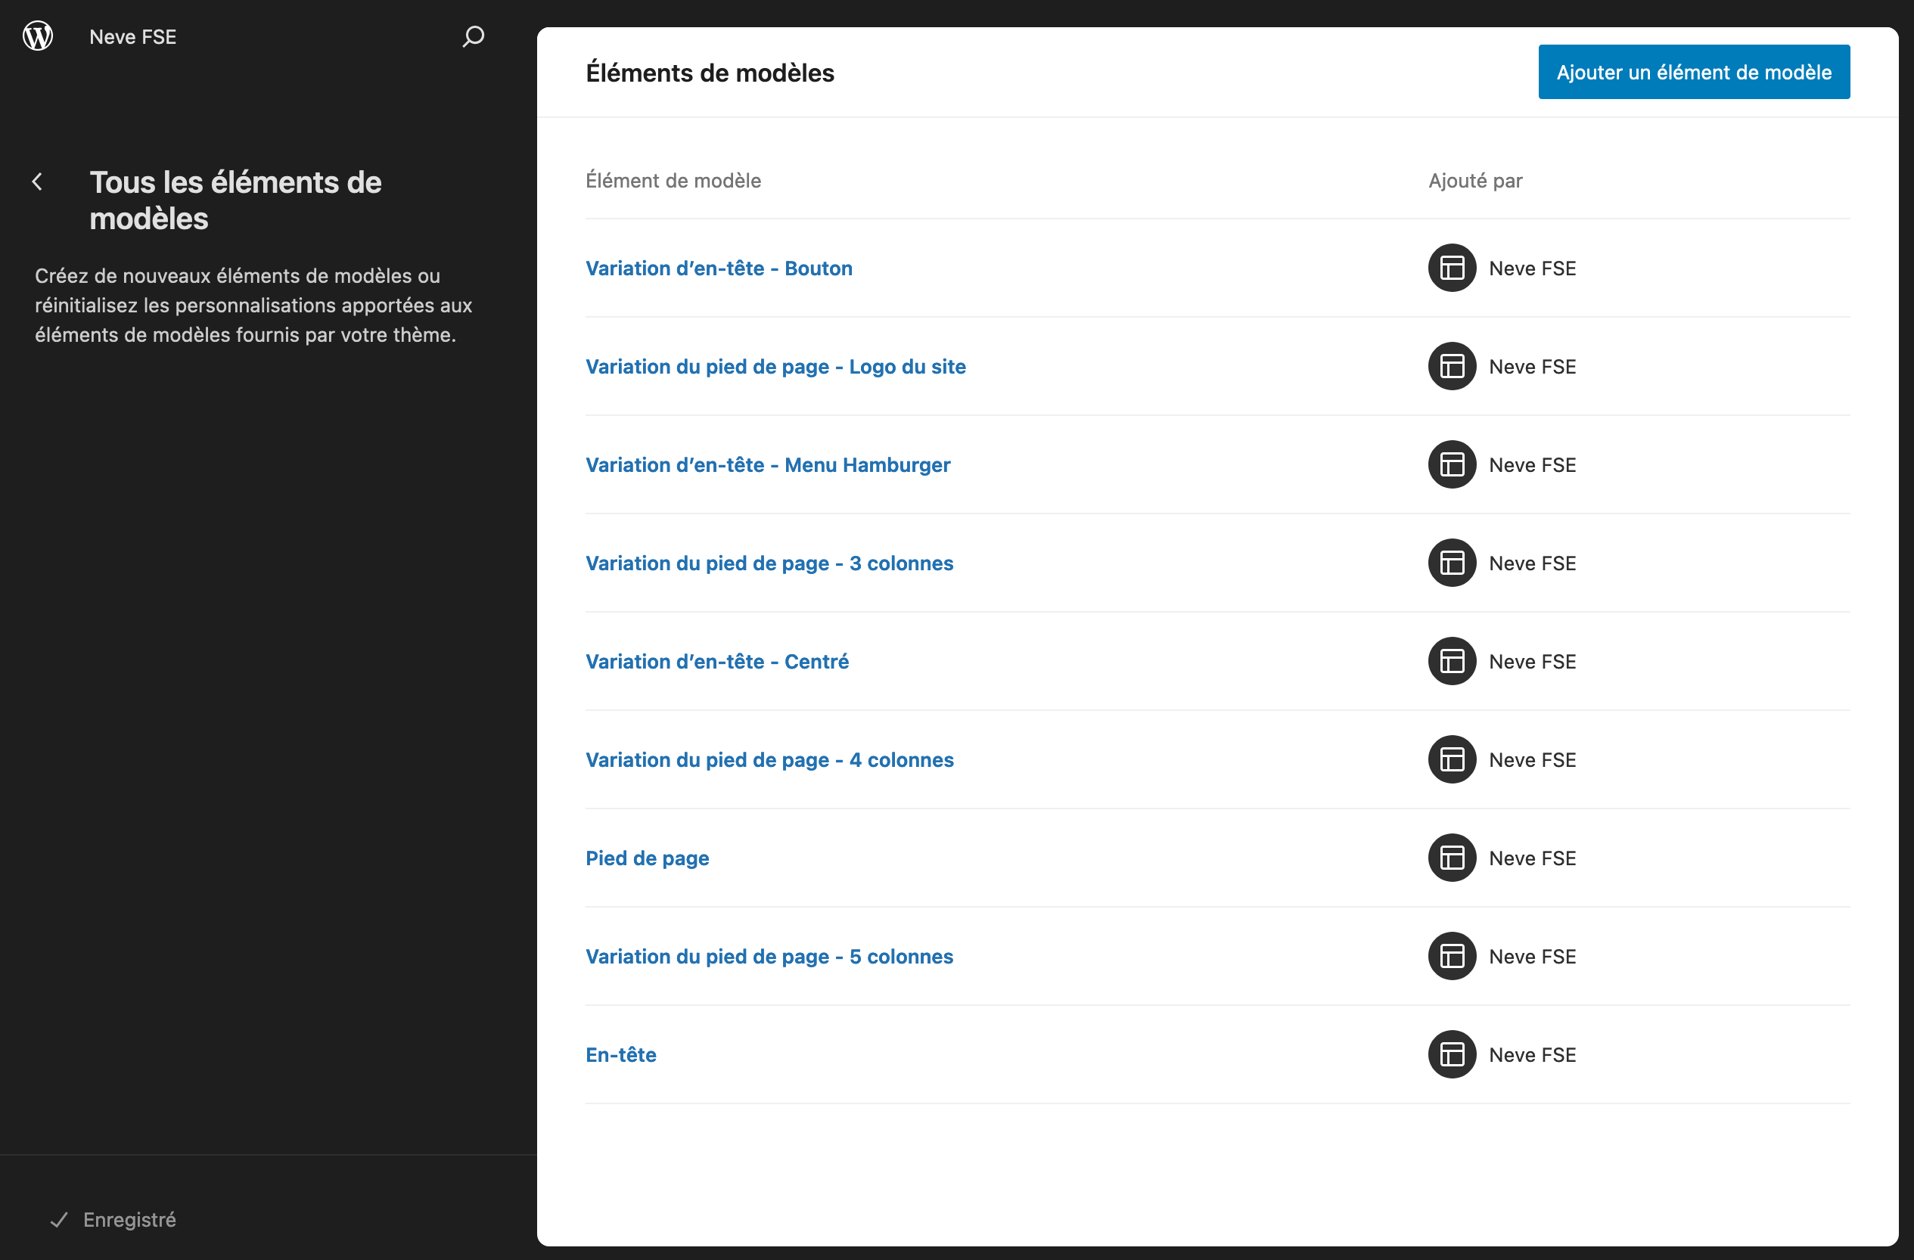This screenshot has width=1914, height=1260.
Task: Open Variation d'en-tête - Menu Hamburger
Action: 767,465
